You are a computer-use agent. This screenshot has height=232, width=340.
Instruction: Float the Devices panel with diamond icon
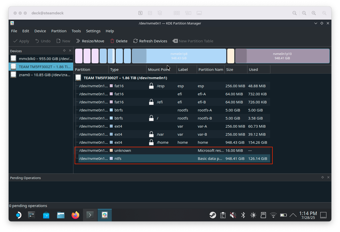(x=64, y=50)
